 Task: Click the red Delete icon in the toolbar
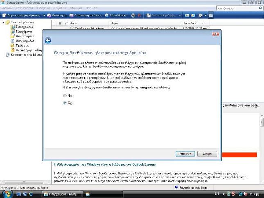139,15
